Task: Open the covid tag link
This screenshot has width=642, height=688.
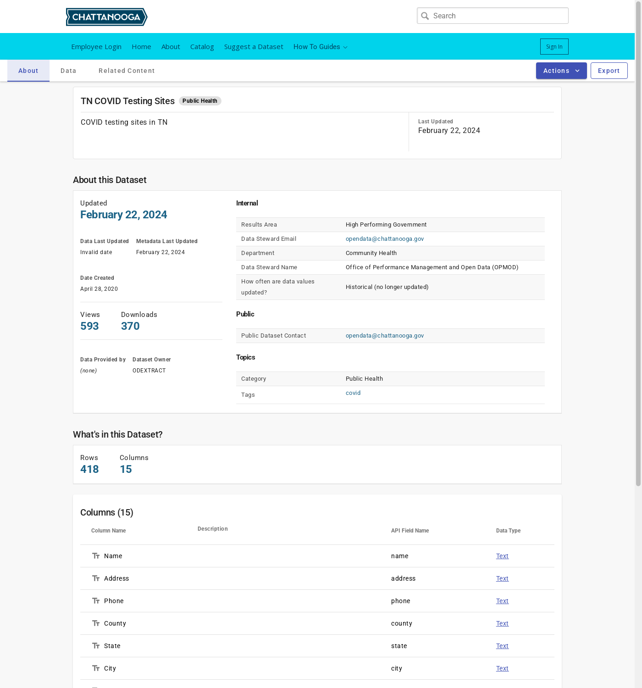Action: point(353,393)
